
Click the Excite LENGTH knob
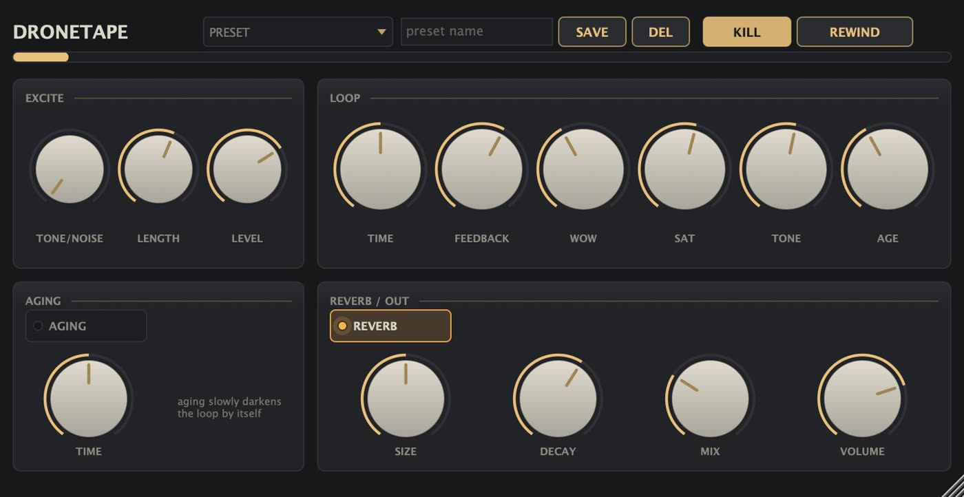(158, 169)
